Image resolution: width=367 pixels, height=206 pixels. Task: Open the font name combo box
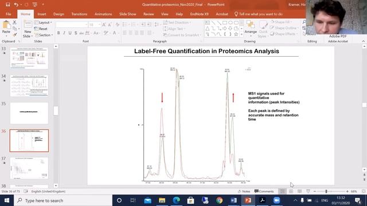[72, 25]
